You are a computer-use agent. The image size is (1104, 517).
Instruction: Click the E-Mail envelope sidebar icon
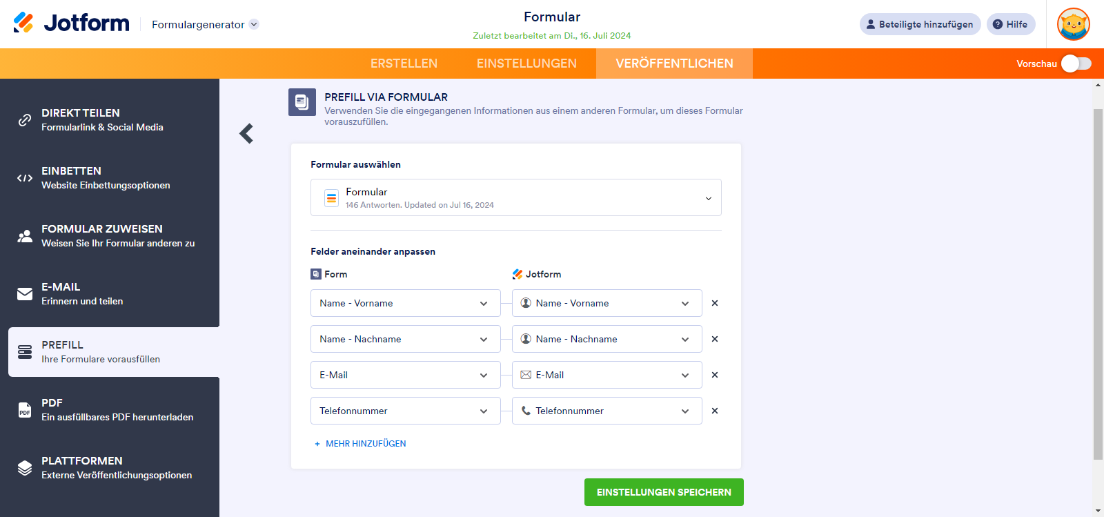[x=25, y=294]
